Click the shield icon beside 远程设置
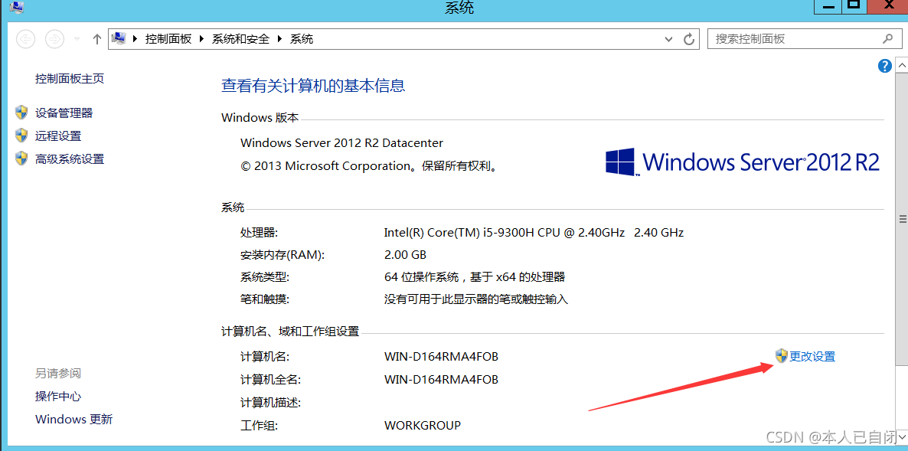Image resolution: width=908 pixels, height=451 pixels. 21,136
